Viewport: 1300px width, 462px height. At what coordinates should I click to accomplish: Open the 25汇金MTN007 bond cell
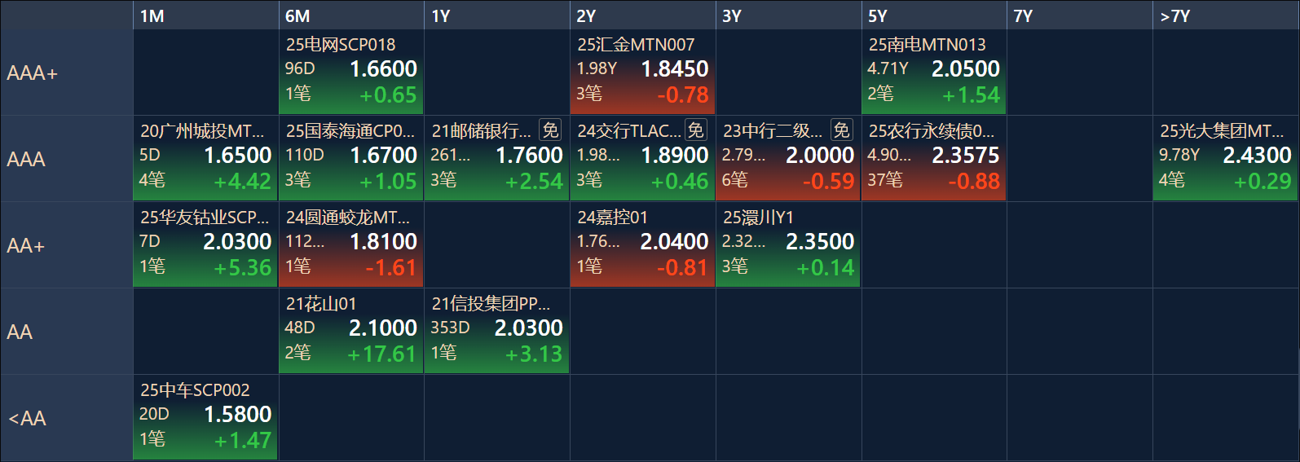(643, 73)
